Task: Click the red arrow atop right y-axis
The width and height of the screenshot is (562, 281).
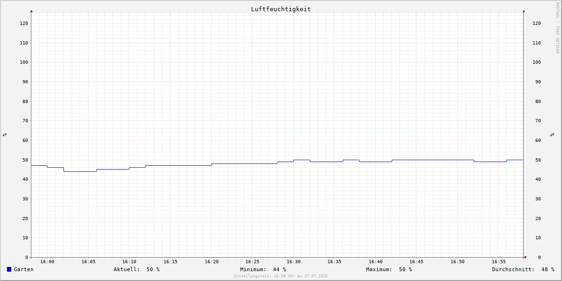Action: [x=524, y=11]
